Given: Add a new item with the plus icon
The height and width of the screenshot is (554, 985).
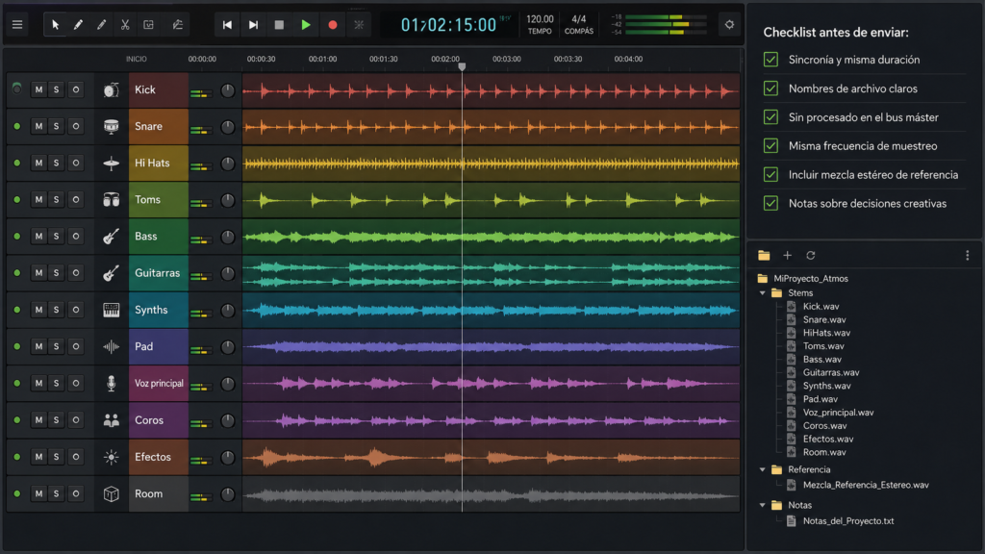Looking at the screenshot, I should pyautogui.click(x=787, y=256).
